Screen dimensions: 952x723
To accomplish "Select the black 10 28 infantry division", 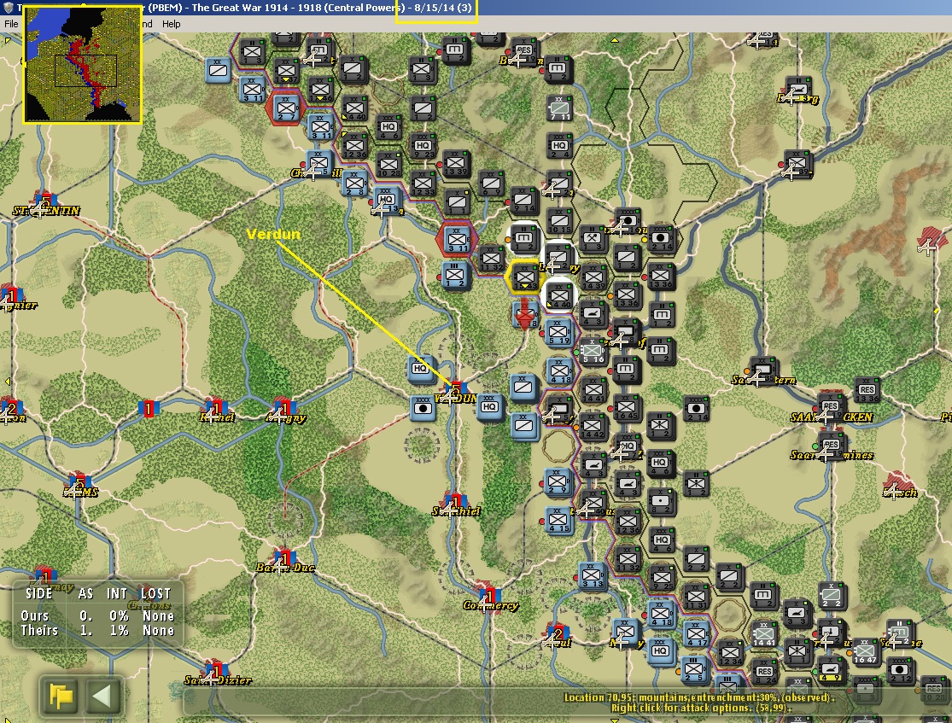I will [388, 165].
